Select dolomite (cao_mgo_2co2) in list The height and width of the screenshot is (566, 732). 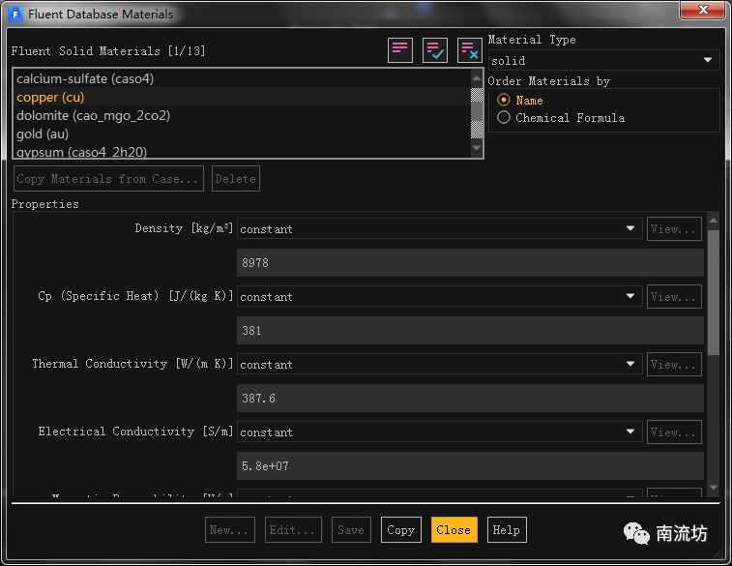tap(242, 115)
